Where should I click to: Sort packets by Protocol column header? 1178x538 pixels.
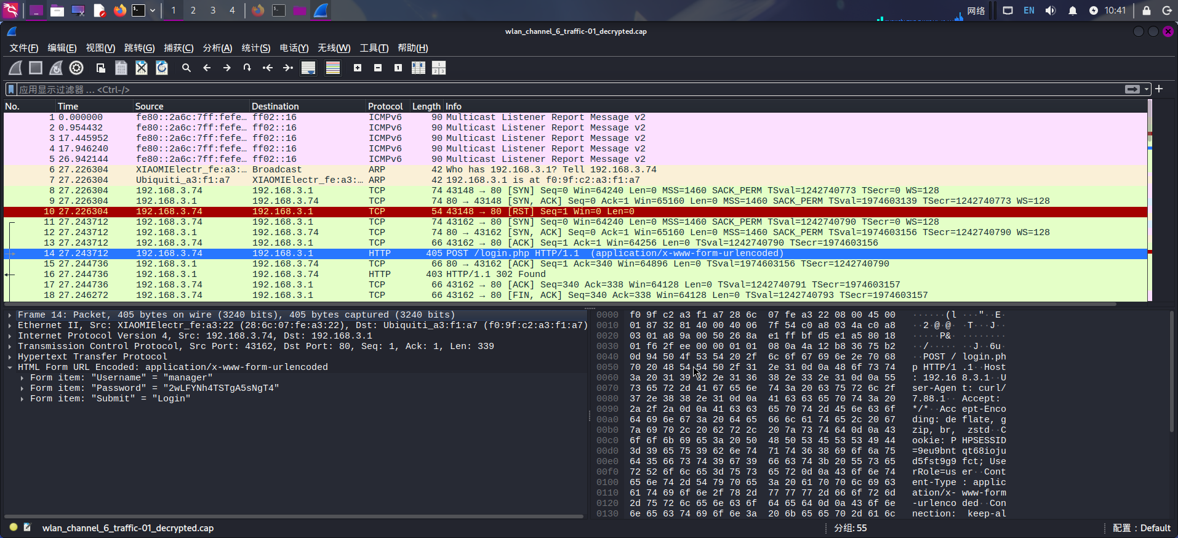click(388, 106)
